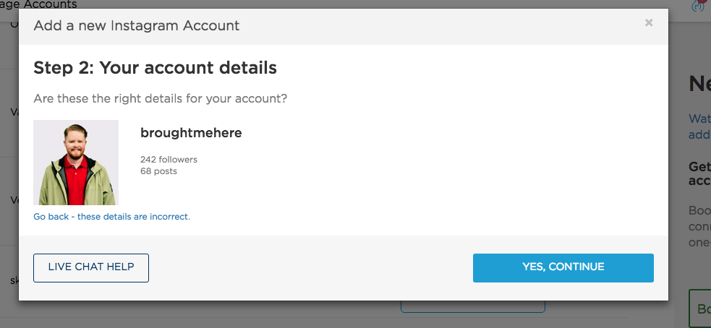Image resolution: width=711 pixels, height=328 pixels.
Task: Click the dialog title Add a new Instagram Account
Action: pos(137,25)
